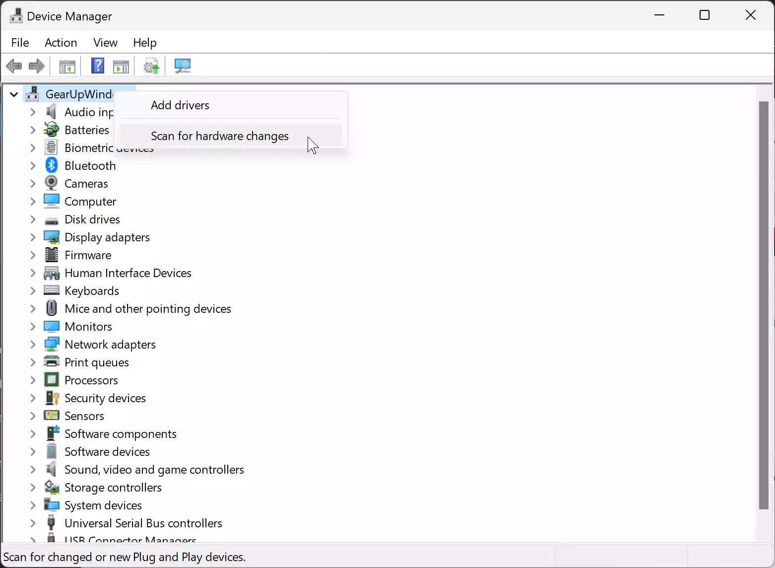Open the Action menu
This screenshot has height=568, width=775.
point(60,43)
